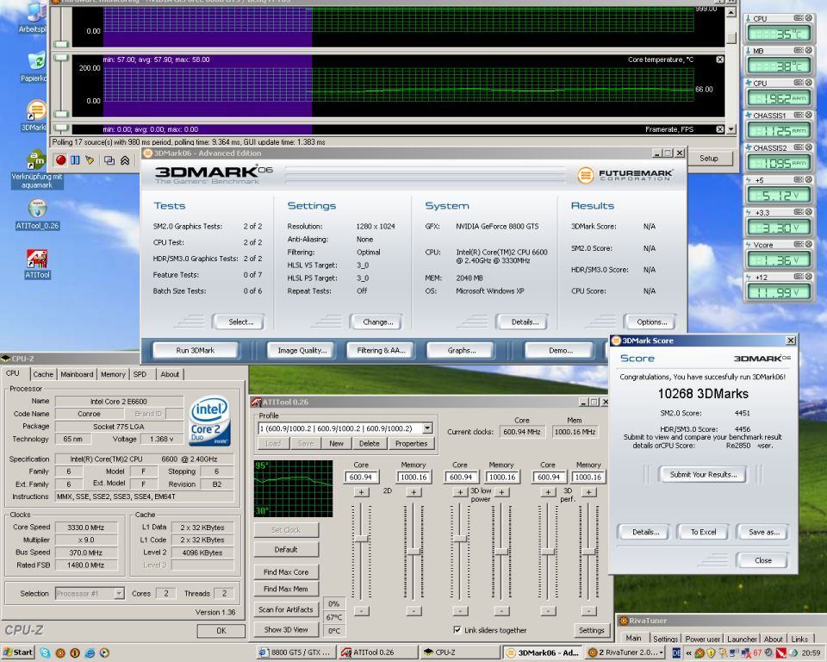Click the Setup button in Hardware monitoring

coord(709,158)
